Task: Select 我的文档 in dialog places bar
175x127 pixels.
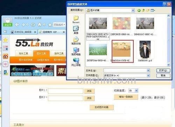Action: pyautogui.click(x=76, y=41)
